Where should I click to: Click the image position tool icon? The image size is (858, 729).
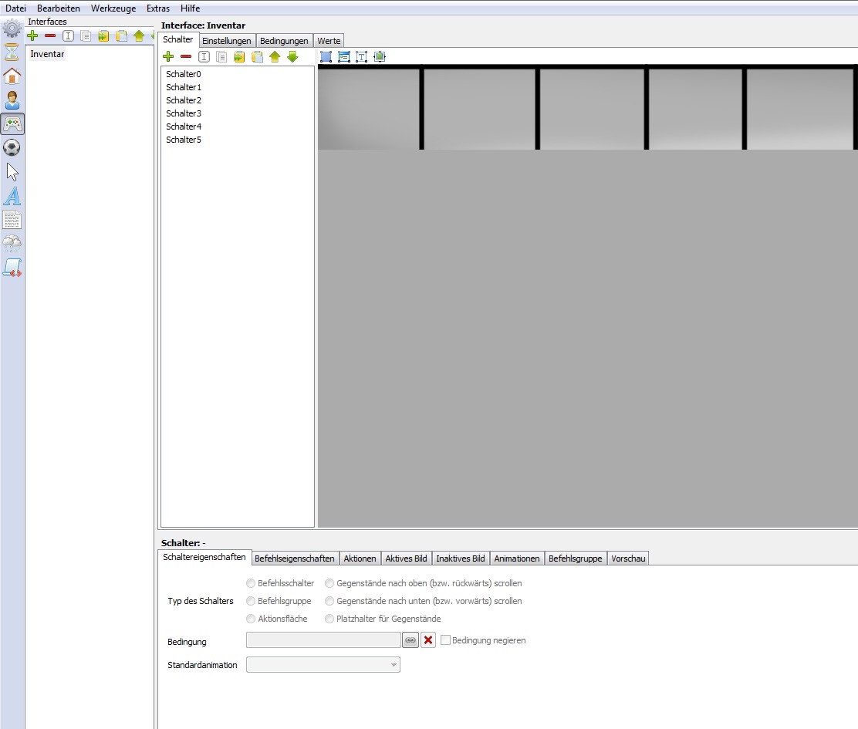click(379, 57)
